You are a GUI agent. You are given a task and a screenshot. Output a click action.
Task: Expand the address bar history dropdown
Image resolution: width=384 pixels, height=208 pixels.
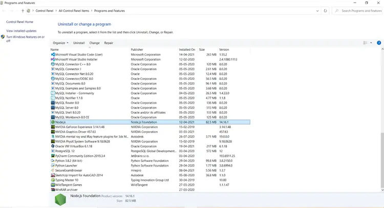pos(317,11)
